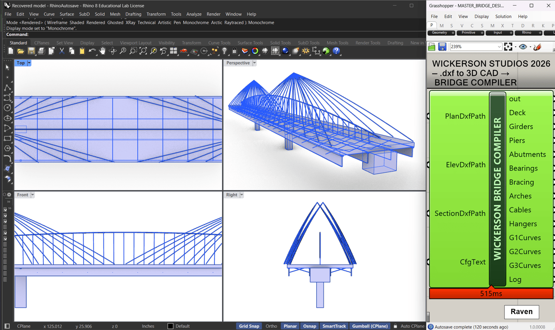The height and width of the screenshot is (330, 555).
Task: Toggle the Auto CPlane status bar item
Action: (413, 326)
